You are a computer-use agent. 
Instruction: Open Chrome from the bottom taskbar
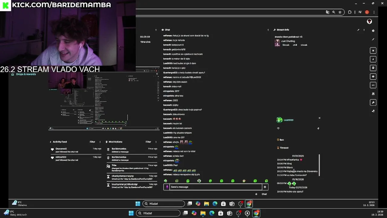coord(256,213)
